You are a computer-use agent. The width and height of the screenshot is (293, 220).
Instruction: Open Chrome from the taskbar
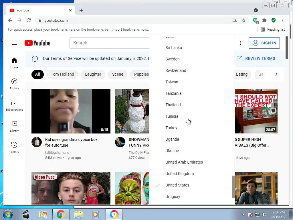(61, 214)
